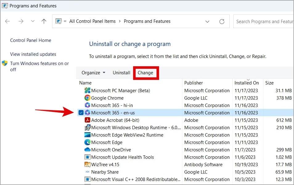Click the Antibody Software publisher cell

pyautogui.click(x=203, y=165)
